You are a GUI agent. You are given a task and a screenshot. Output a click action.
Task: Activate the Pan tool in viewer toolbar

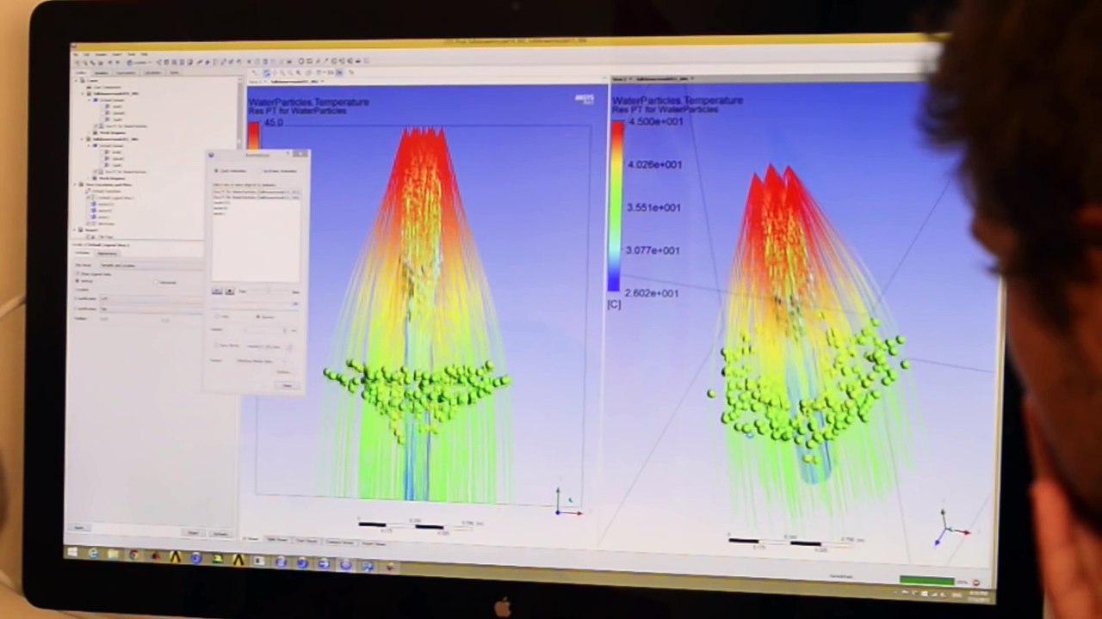(275, 73)
